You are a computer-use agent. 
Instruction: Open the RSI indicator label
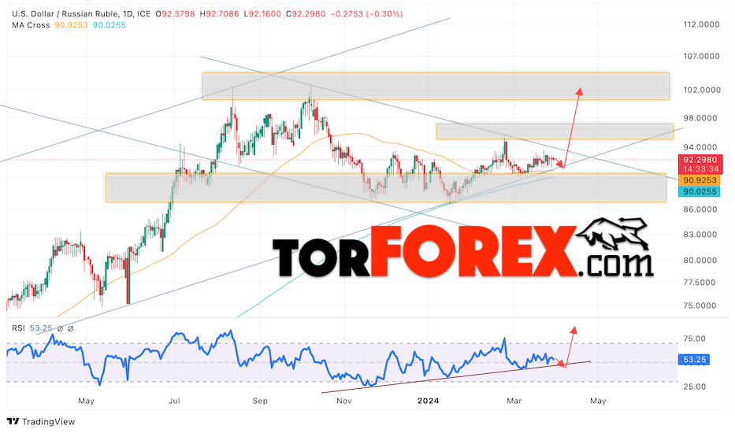(x=18, y=328)
